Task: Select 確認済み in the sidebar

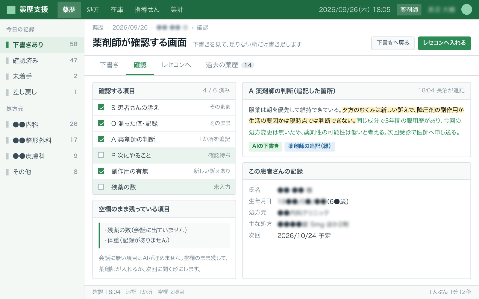Action: pyautogui.click(x=42, y=60)
